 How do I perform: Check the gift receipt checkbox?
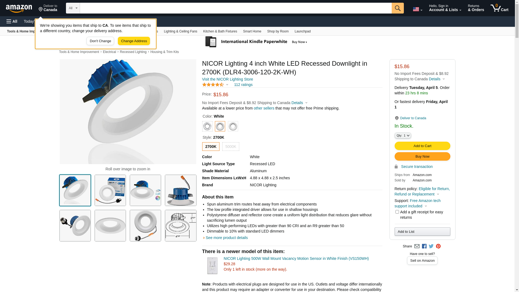tap(397, 212)
